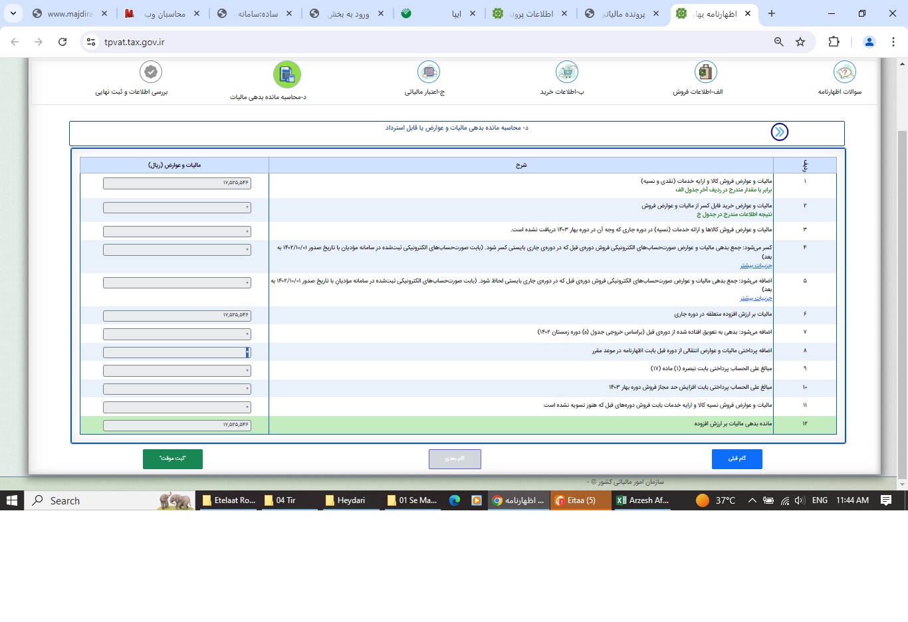The height and width of the screenshot is (622, 908).
Task: Switch to the 'ورود به بخش' browser tab
Action: pos(348,13)
